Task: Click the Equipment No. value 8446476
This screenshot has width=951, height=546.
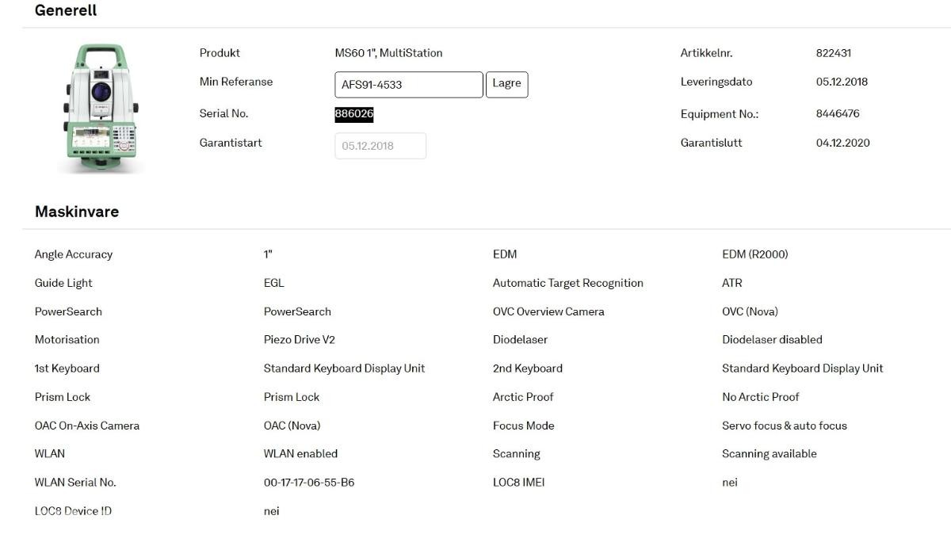Action: point(838,114)
